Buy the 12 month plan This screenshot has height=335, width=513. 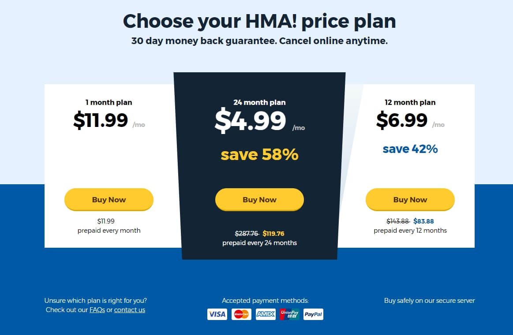(410, 199)
